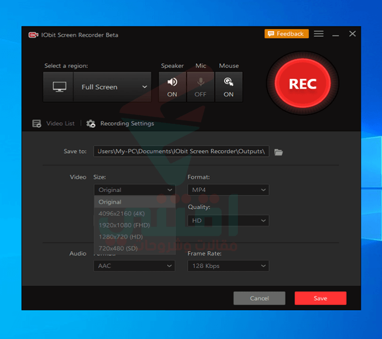This screenshot has width=382, height=339.
Task: Start recording with the red REC button
Action: [302, 84]
